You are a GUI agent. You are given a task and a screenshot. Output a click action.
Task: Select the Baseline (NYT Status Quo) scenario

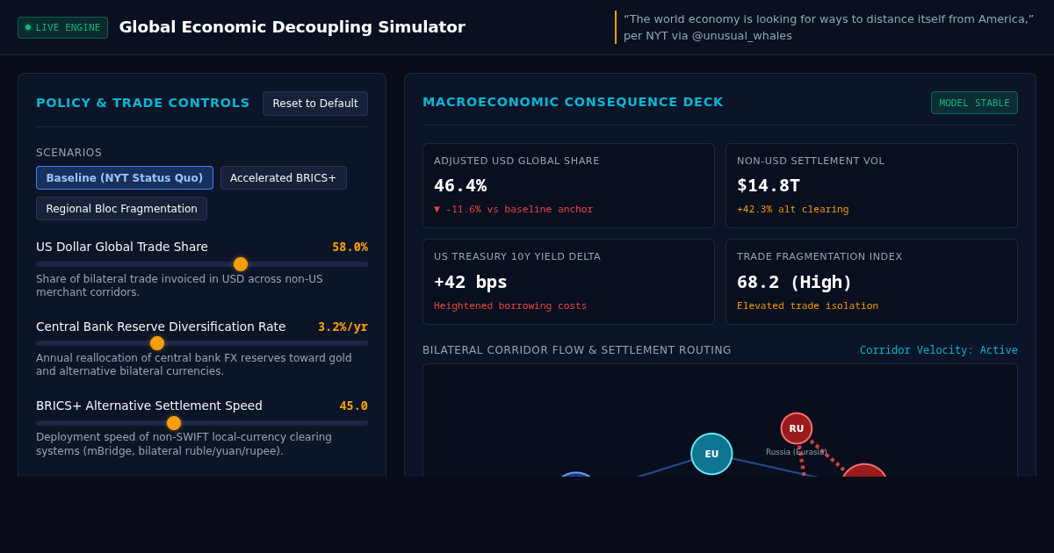[125, 178]
